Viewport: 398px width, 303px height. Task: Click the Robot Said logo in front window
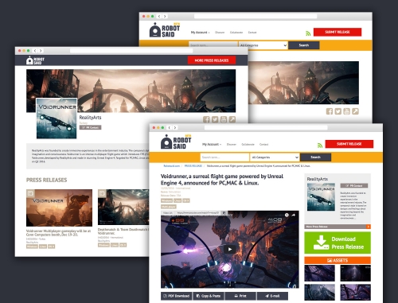176,142
